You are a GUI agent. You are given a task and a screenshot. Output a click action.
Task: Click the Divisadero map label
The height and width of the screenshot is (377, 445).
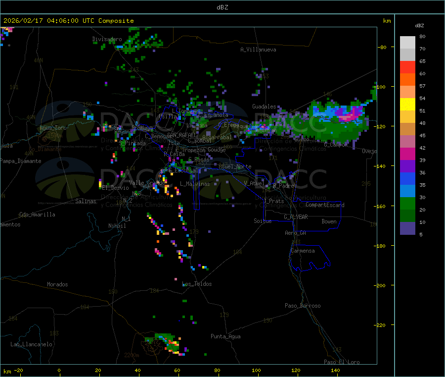coord(107,39)
